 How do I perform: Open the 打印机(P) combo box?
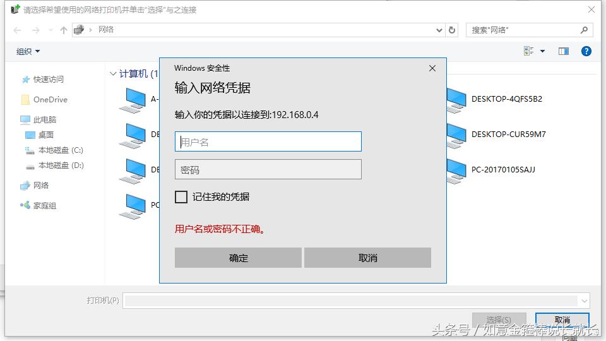356,301
